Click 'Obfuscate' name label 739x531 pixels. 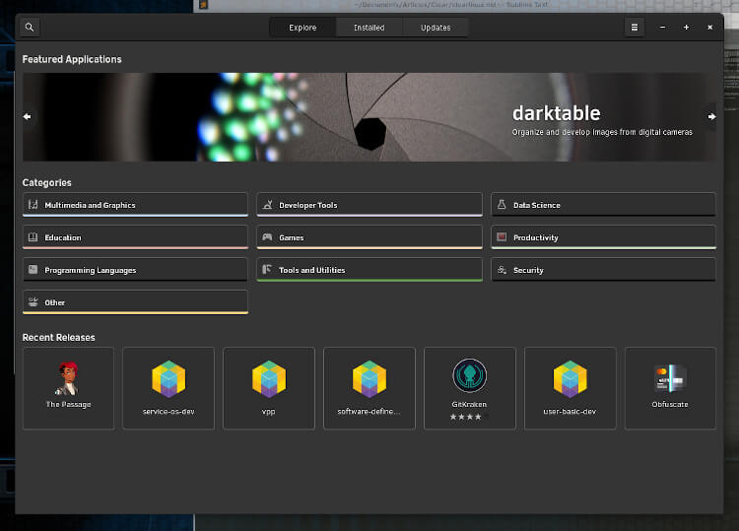pyautogui.click(x=670, y=404)
